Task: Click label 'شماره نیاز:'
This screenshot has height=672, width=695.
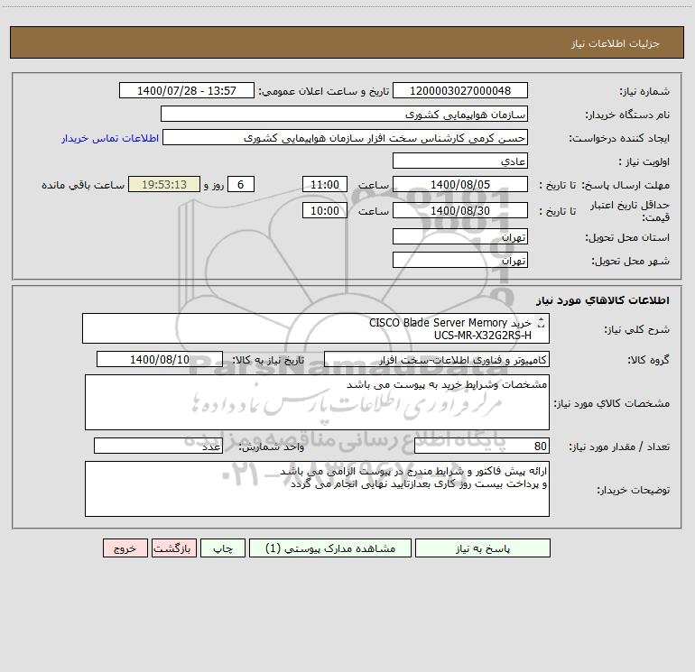Action: point(644,92)
